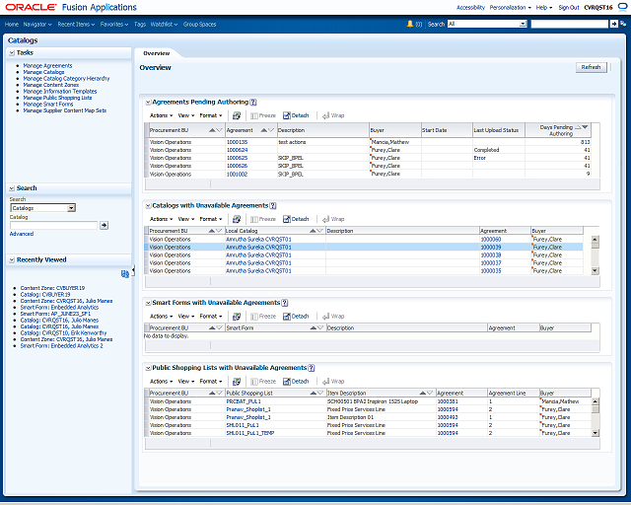The width and height of the screenshot is (631, 505).
Task: Click the catalog search go arrow button
Action: [104, 225]
